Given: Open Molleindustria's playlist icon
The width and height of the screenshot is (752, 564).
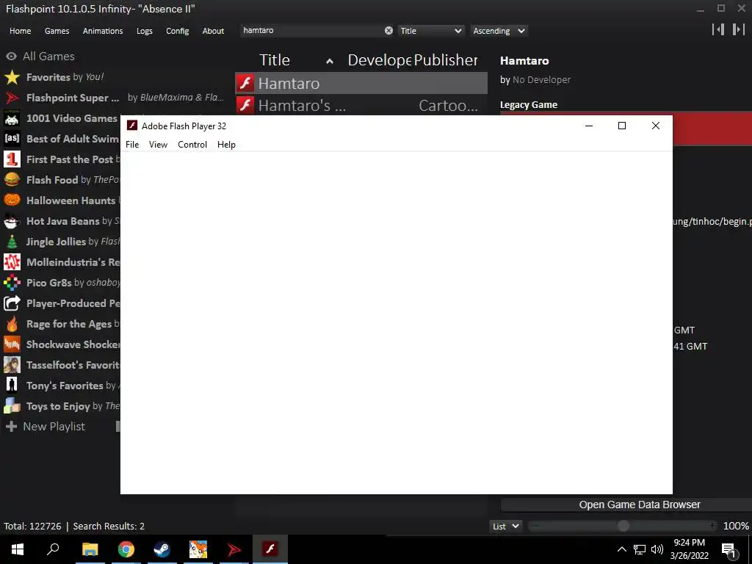Looking at the screenshot, I should click(12, 262).
